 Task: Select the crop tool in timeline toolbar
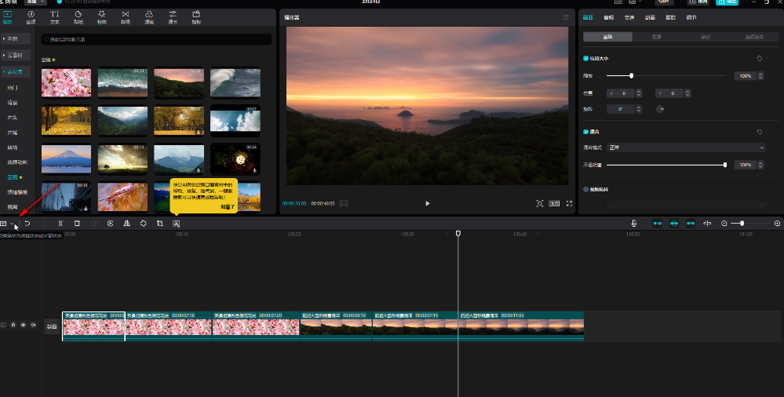159,224
